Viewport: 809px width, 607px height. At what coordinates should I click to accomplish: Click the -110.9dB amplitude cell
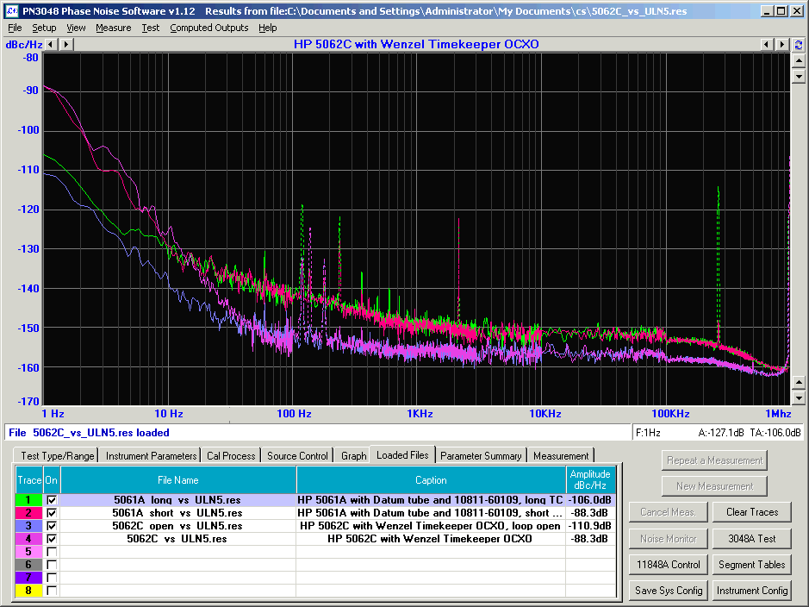(x=590, y=526)
